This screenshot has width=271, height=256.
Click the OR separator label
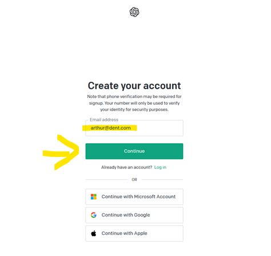pos(134,180)
